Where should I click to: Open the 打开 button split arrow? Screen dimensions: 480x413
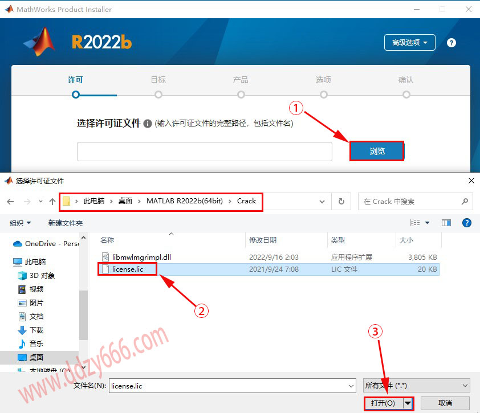coord(408,403)
